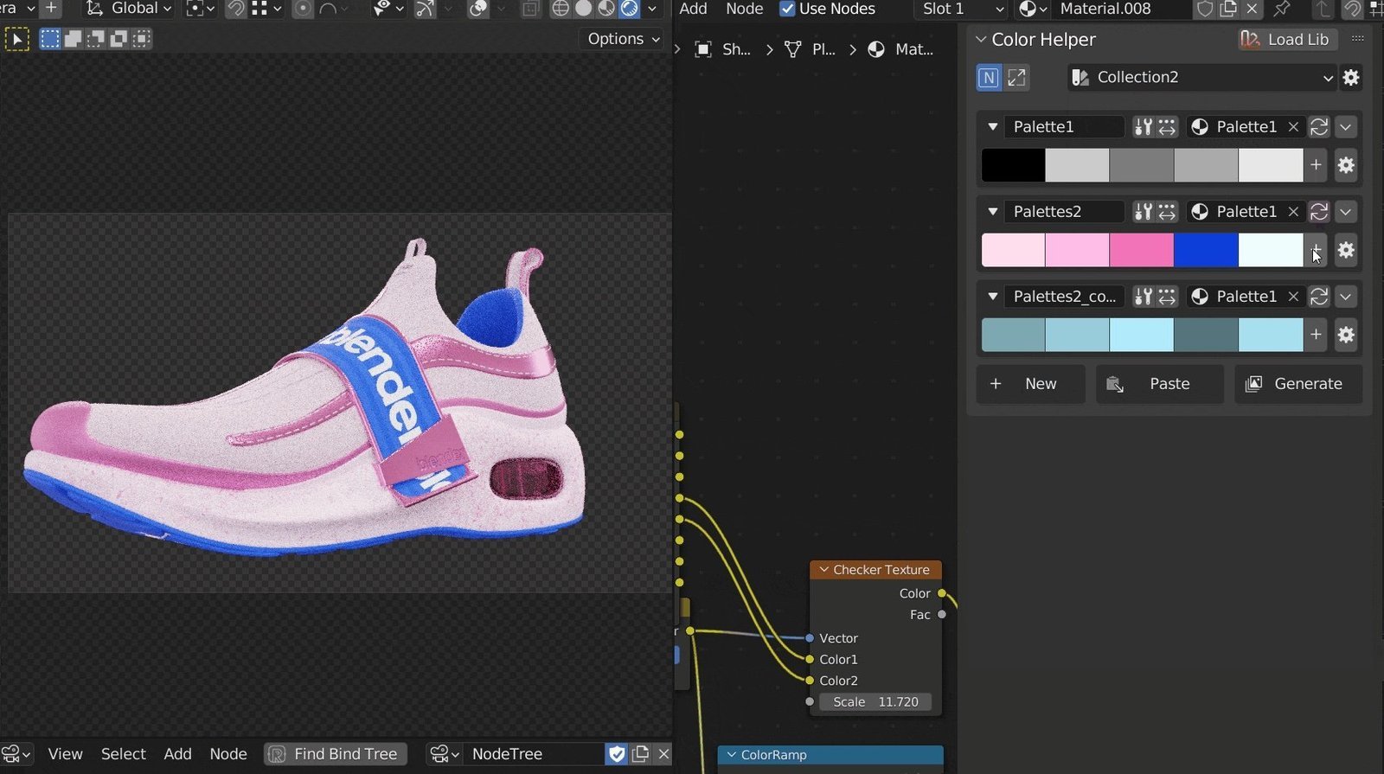This screenshot has width=1384, height=774.
Task: Choose the Intersect selection mode icon
Action: [x=141, y=39]
